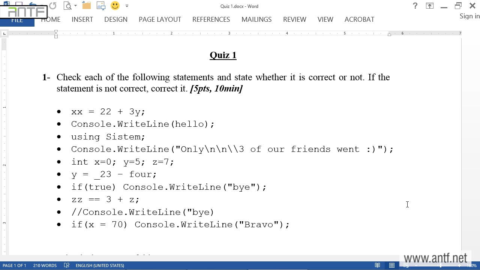The height and width of the screenshot is (270, 480).
Task: Switch to Print Layout view
Action: (x=392, y=265)
